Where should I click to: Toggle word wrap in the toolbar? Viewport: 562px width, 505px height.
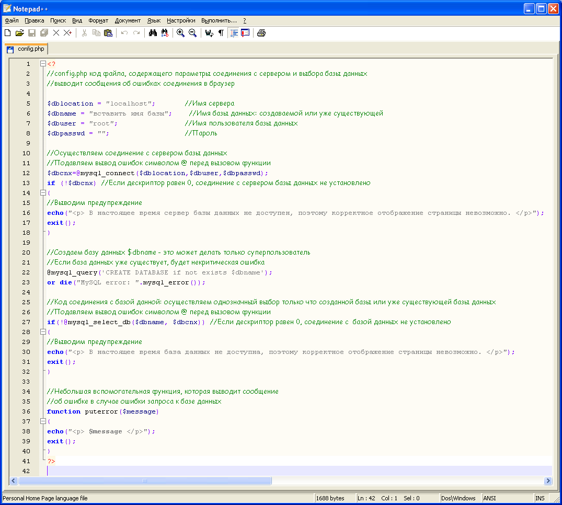click(x=209, y=33)
